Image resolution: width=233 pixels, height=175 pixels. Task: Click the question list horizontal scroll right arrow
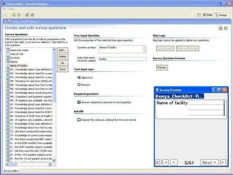pos(50,164)
